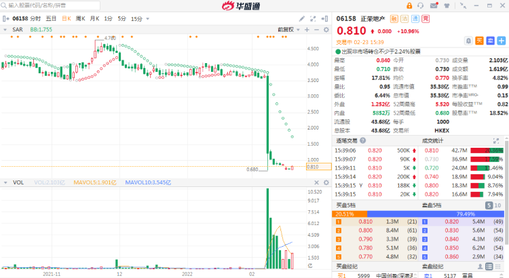Select 1分 one-minute chart tab
The image size is (509, 278).
coord(108,19)
